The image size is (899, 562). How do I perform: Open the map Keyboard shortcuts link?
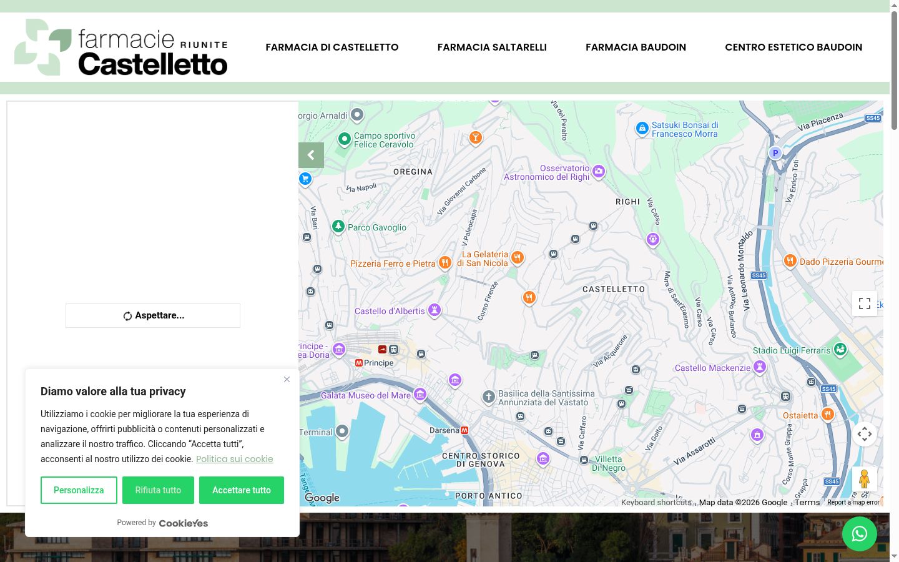point(656,502)
